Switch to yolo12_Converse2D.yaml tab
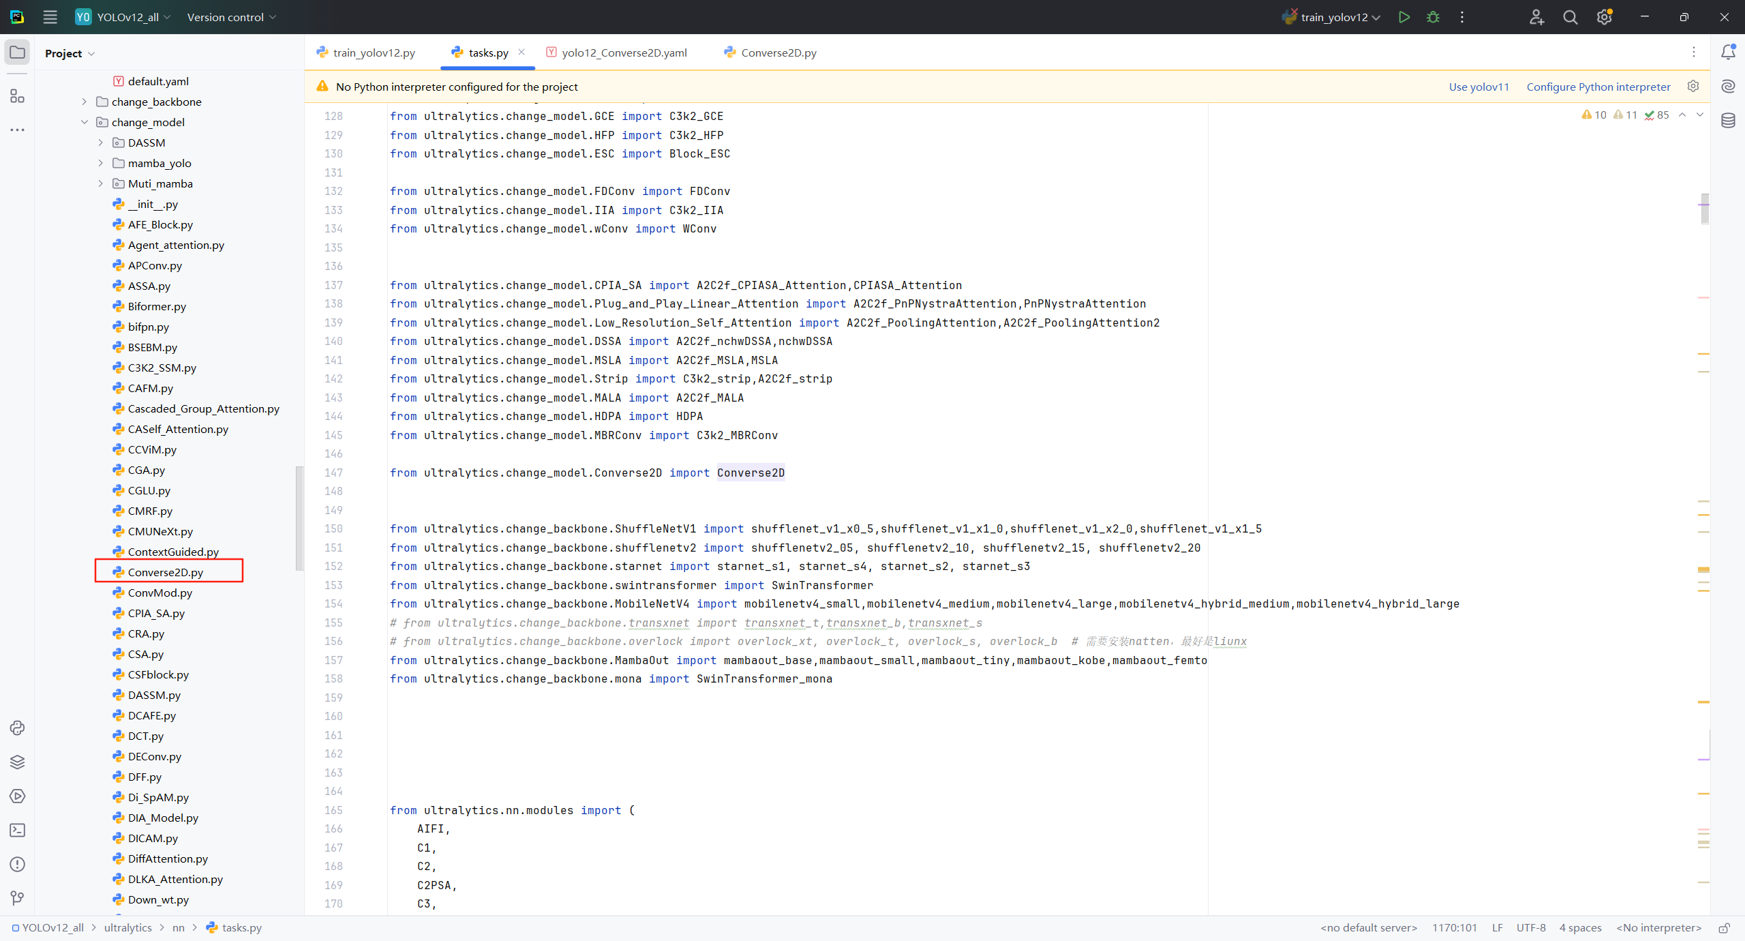1745x941 pixels. (x=624, y=53)
